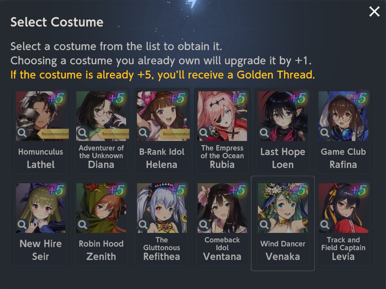View New Hire Seir details with magnifier
This screenshot has height=289, width=386.
coord(22,224)
